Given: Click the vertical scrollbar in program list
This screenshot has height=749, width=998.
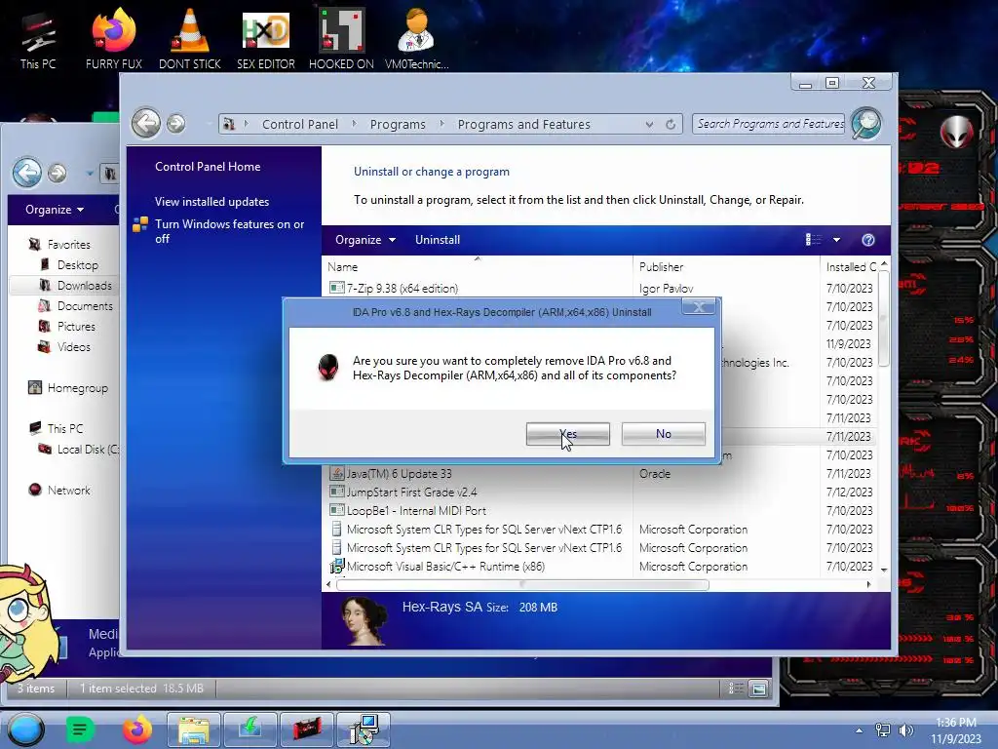Looking at the screenshot, I should (x=883, y=319).
